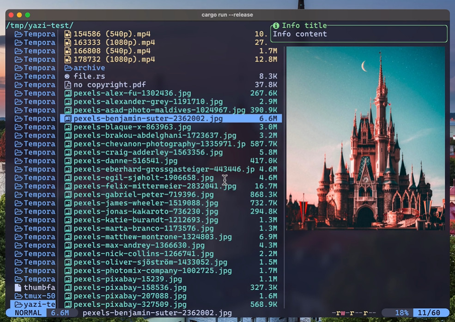Click the thumbfa entry name in parent pane
Viewport: 455px width, 322px height.
[39, 287]
